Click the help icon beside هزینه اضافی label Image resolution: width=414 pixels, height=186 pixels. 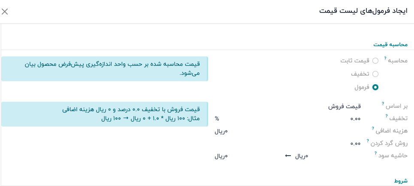point(373,128)
